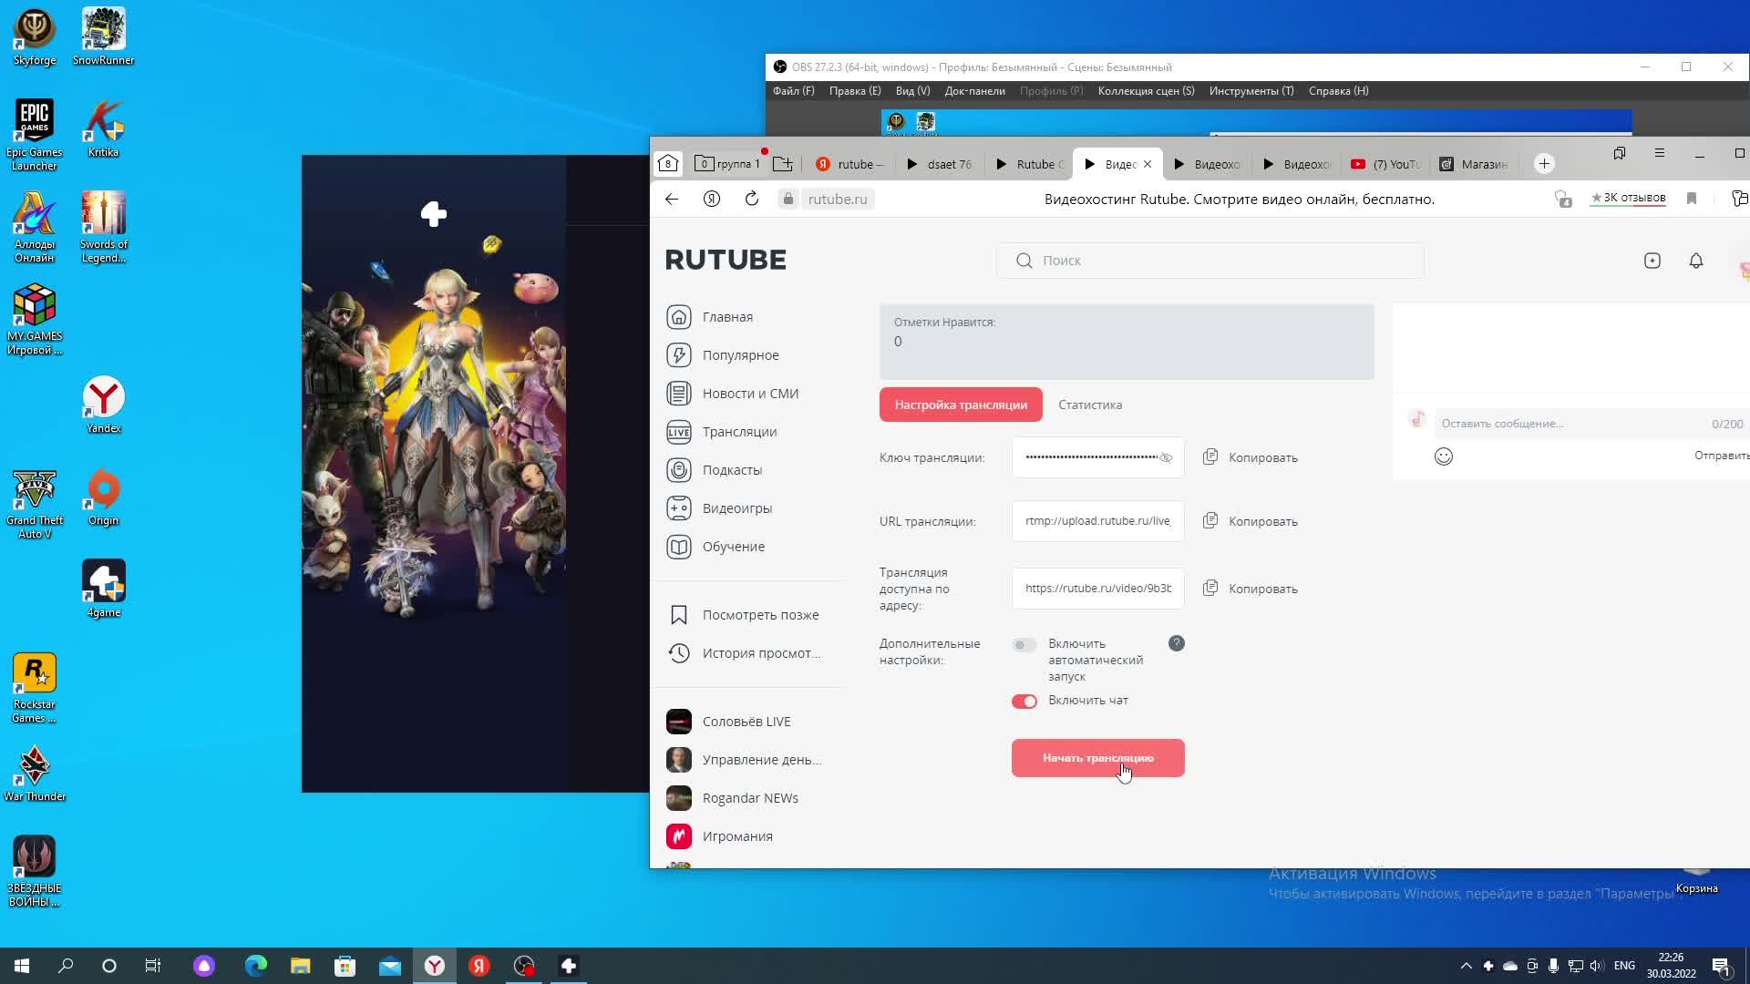The width and height of the screenshot is (1750, 984).
Task: Open the Статистика tab
Action: point(1089,405)
